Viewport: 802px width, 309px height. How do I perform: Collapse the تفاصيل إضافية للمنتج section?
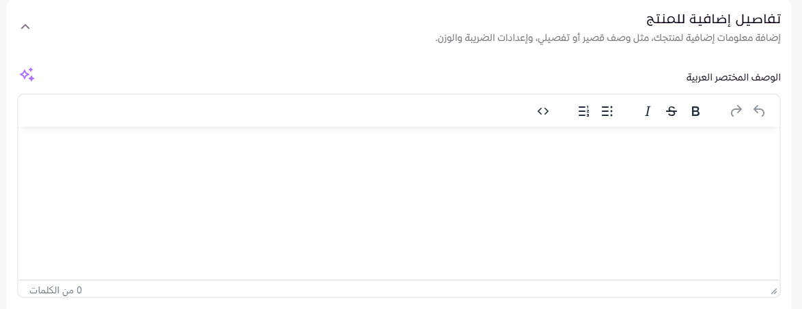(x=25, y=27)
